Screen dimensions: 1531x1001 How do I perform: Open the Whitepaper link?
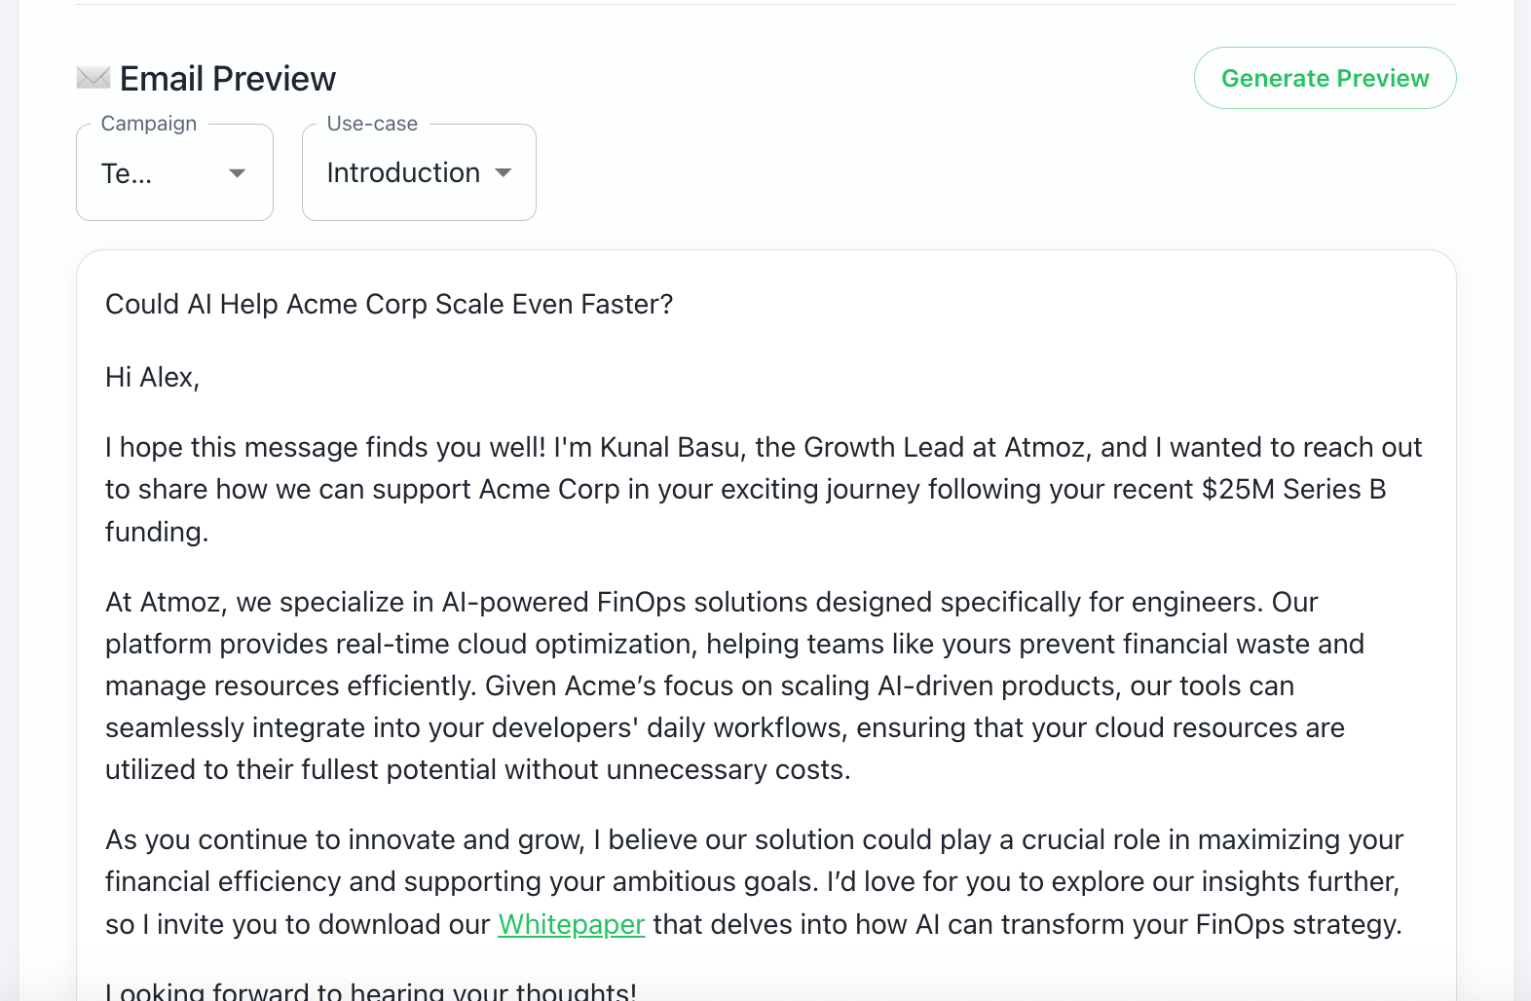[571, 924]
